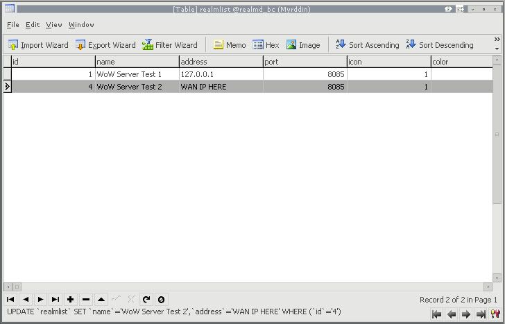Screen dimensions: 505x324
Task: Click horizontal scrollbar left arrow
Action: (8, 287)
